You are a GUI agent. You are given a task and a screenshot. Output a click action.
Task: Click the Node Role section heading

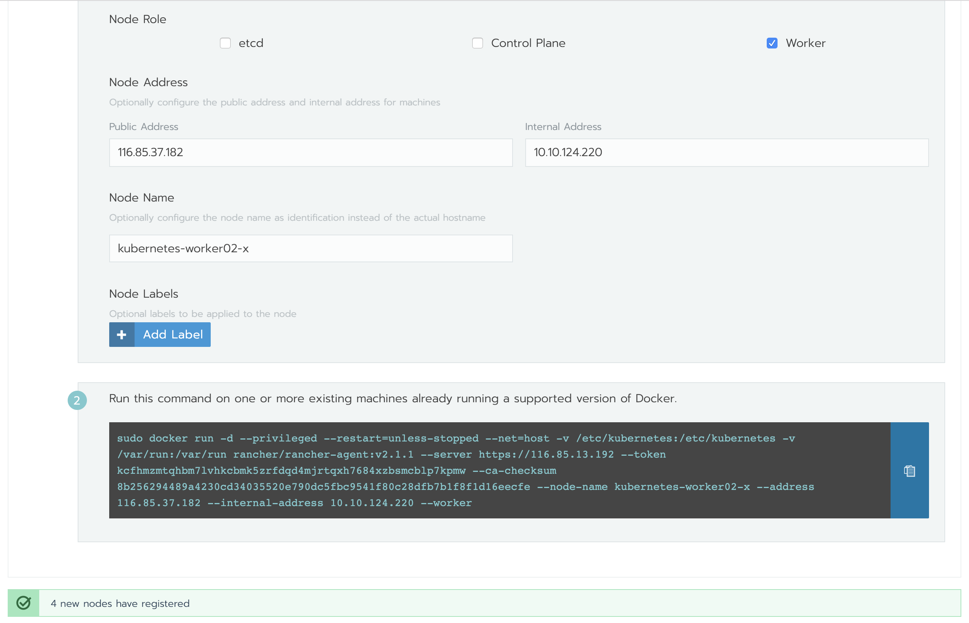[x=138, y=19]
